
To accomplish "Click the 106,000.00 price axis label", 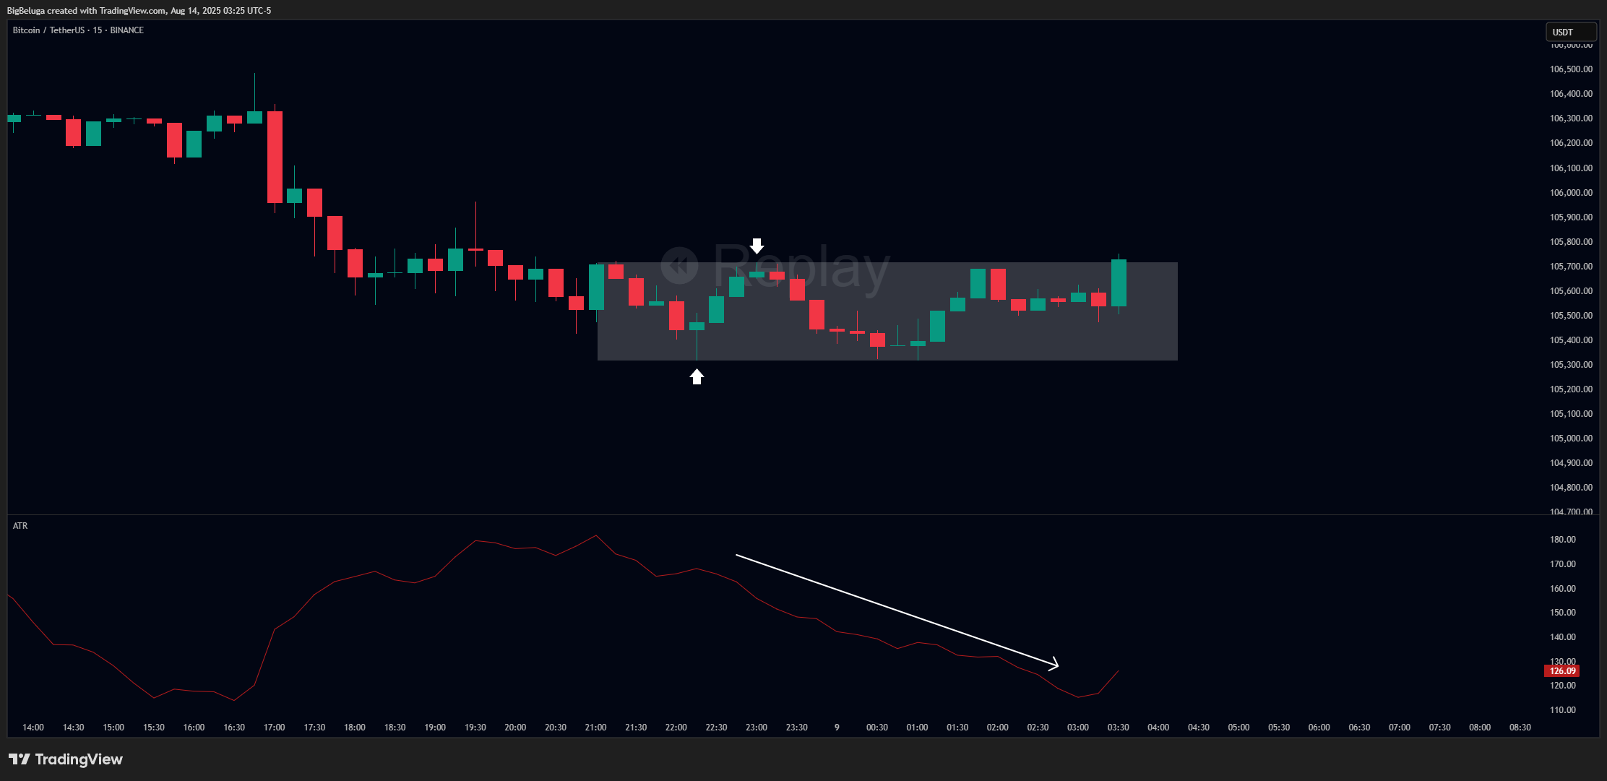I will 1571,193.
